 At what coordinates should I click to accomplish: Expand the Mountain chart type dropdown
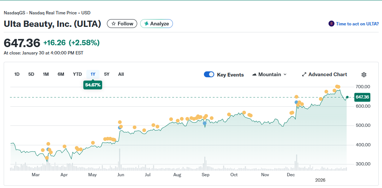coord(270,75)
